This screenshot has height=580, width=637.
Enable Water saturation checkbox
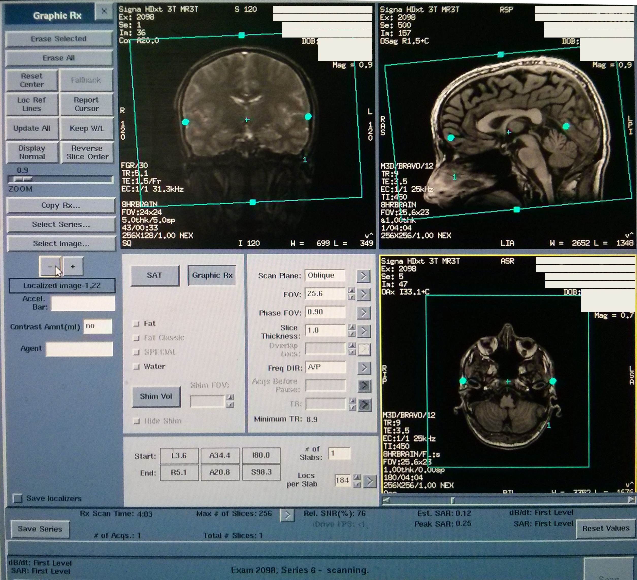[137, 367]
